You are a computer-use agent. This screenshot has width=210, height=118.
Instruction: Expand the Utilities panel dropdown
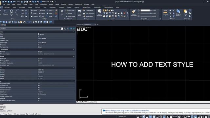point(172,19)
